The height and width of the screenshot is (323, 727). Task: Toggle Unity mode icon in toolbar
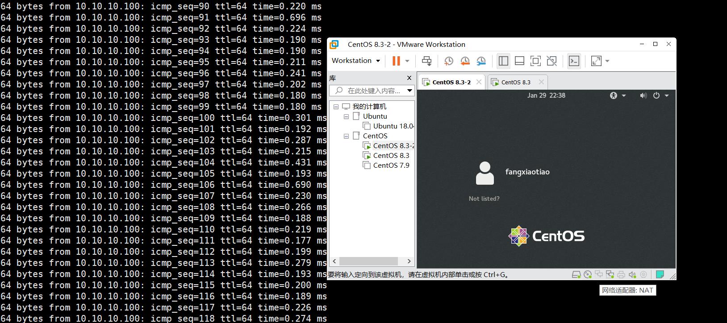tap(552, 61)
